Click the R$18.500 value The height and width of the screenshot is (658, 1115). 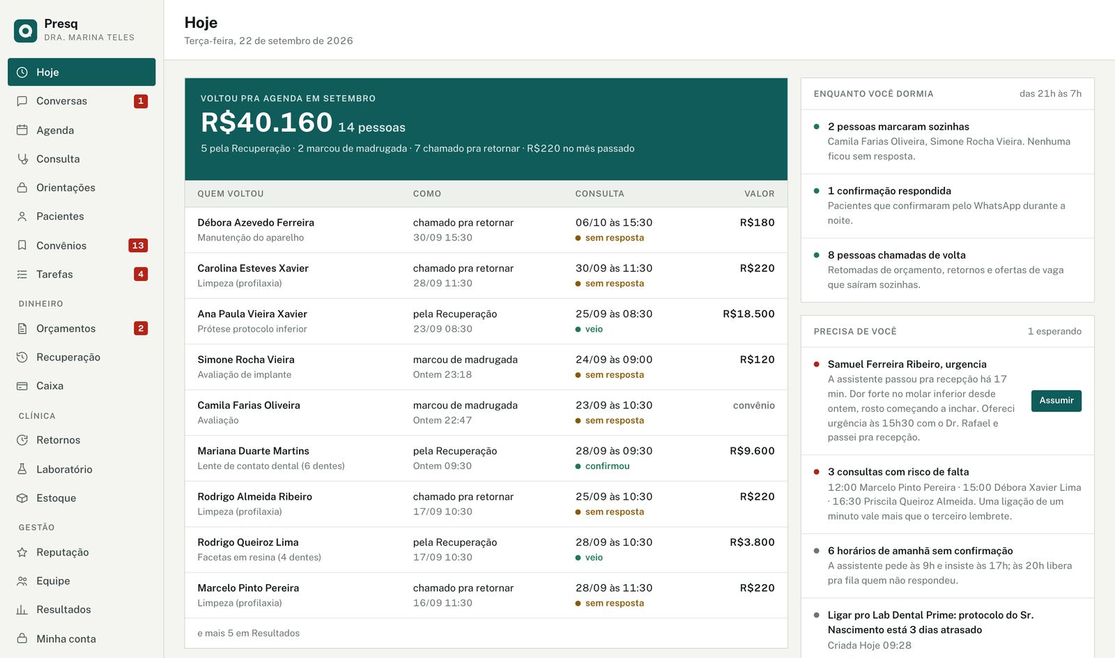pyautogui.click(x=748, y=314)
